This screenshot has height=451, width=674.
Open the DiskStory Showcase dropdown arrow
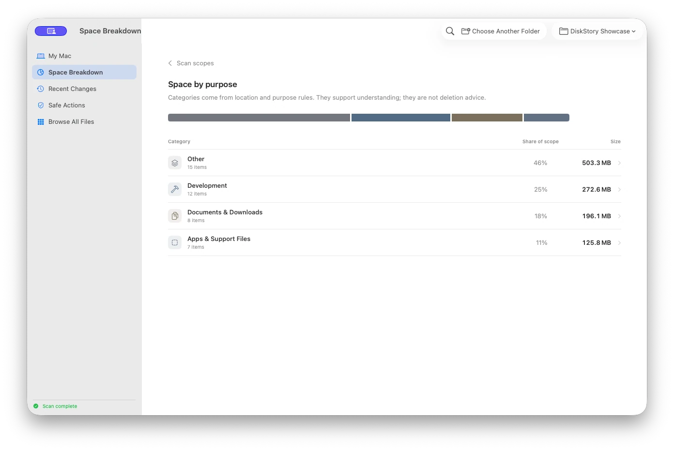click(633, 31)
